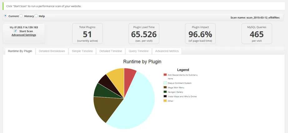The height and width of the screenshot is (133, 288).
Task: Open the Detailed Timeline tab
Action: point(111,51)
